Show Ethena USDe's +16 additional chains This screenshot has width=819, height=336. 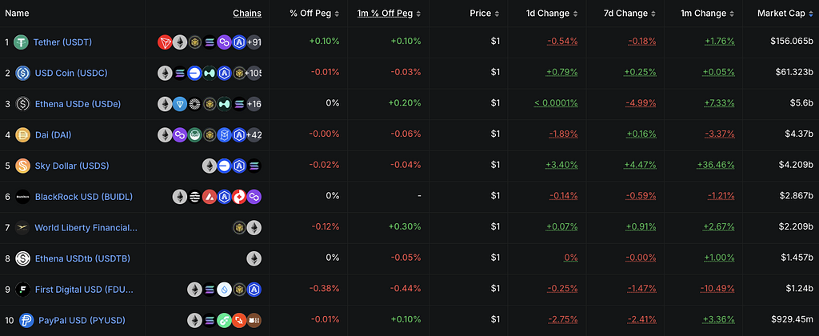coord(253,104)
